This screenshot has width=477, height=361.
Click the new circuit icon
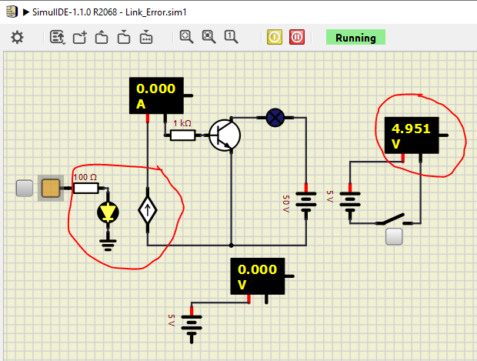coord(80,37)
